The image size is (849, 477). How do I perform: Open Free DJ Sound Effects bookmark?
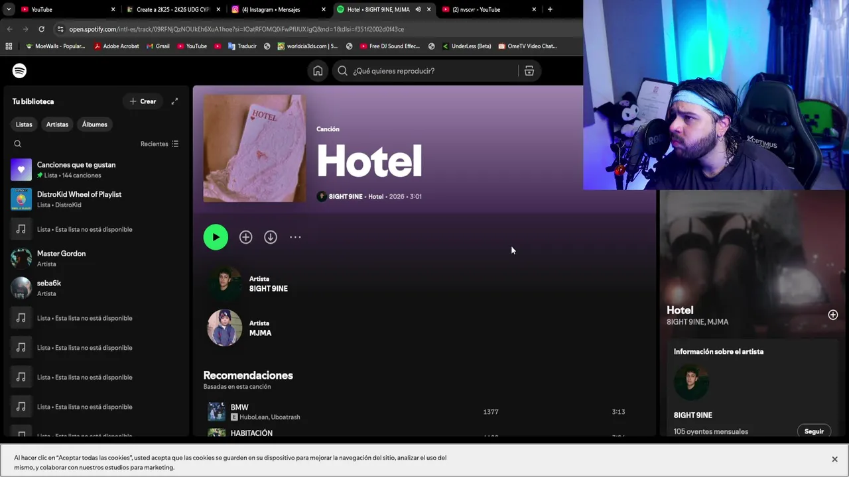point(389,46)
